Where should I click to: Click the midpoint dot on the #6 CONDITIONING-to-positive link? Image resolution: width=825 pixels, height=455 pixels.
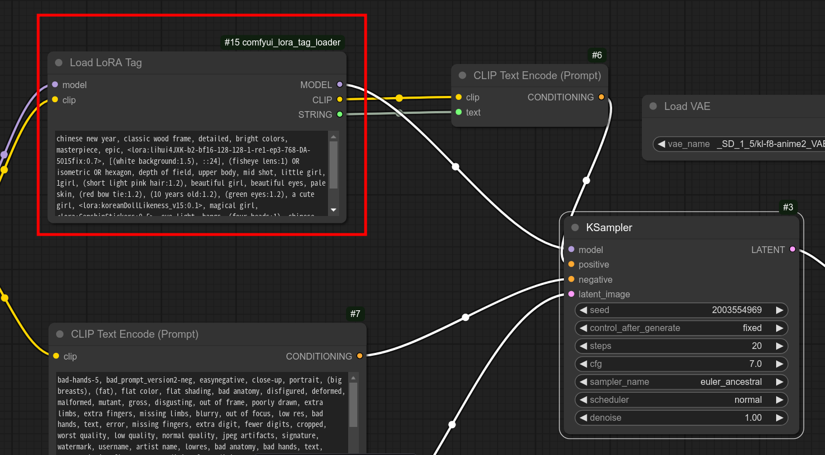coord(586,181)
